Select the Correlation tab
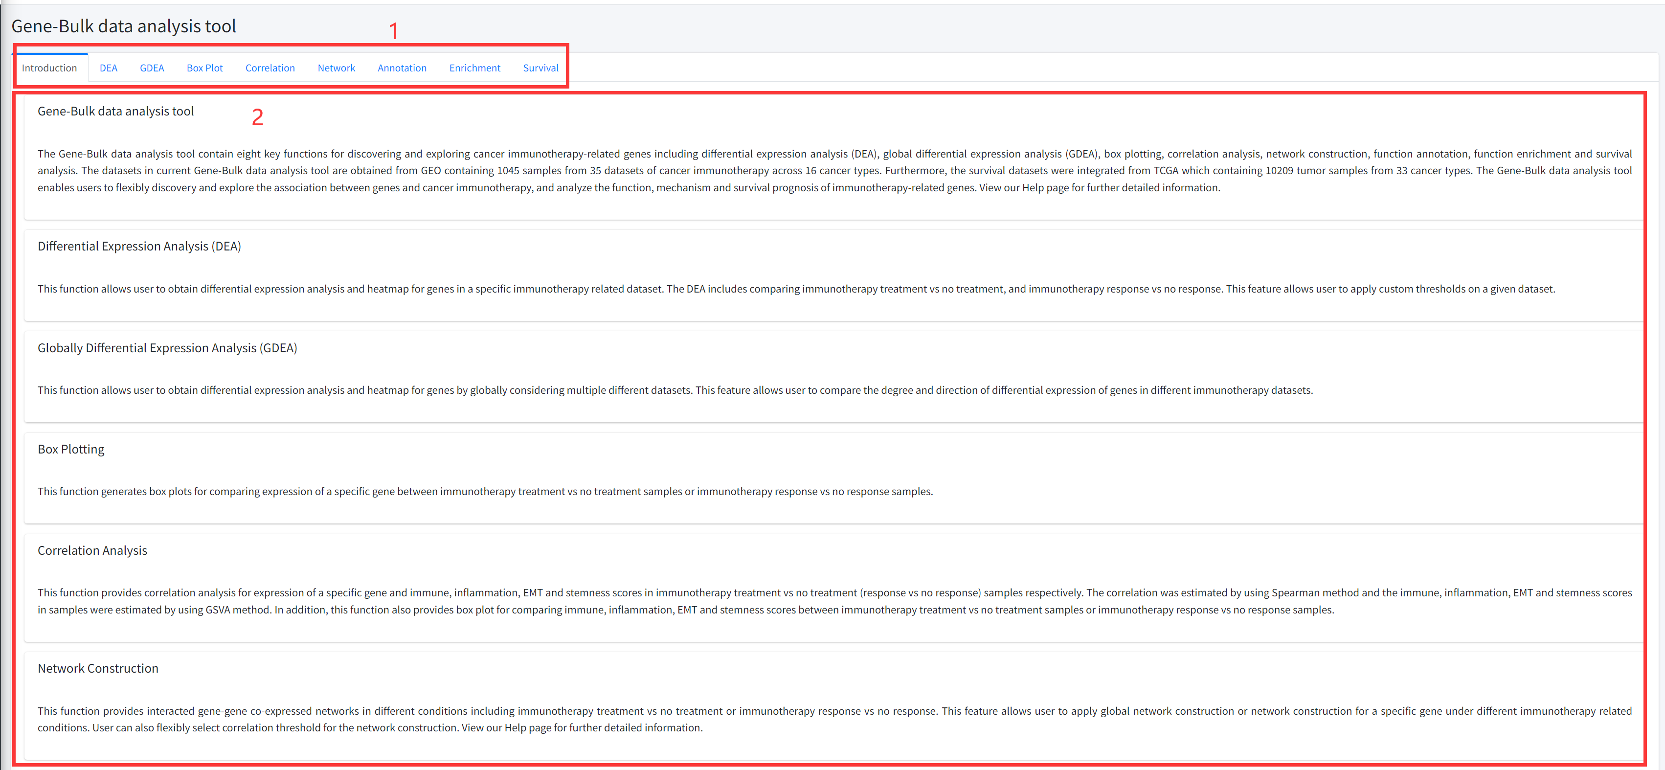The image size is (1665, 770). (x=270, y=68)
